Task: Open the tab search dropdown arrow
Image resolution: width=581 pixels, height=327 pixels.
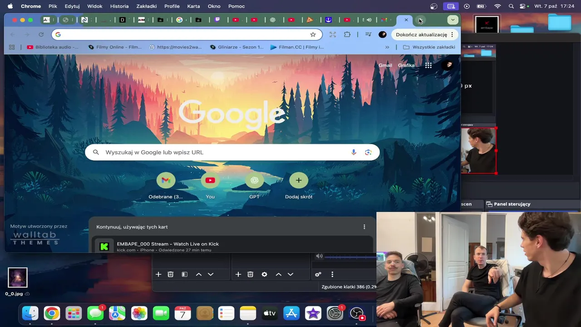Action: [x=453, y=20]
